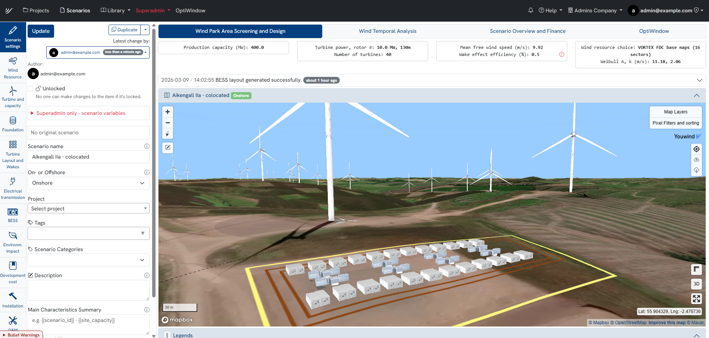Image resolution: width=709 pixels, height=338 pixels.
Task: Switch to Wind Temporal Analysis tab
Action: tap(388, 31)
